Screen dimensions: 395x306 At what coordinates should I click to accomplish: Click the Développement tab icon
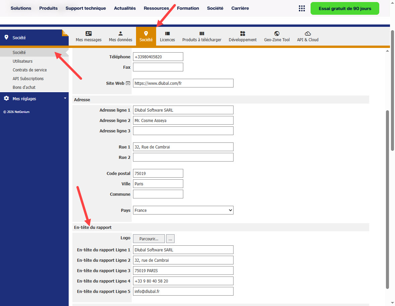243,33
